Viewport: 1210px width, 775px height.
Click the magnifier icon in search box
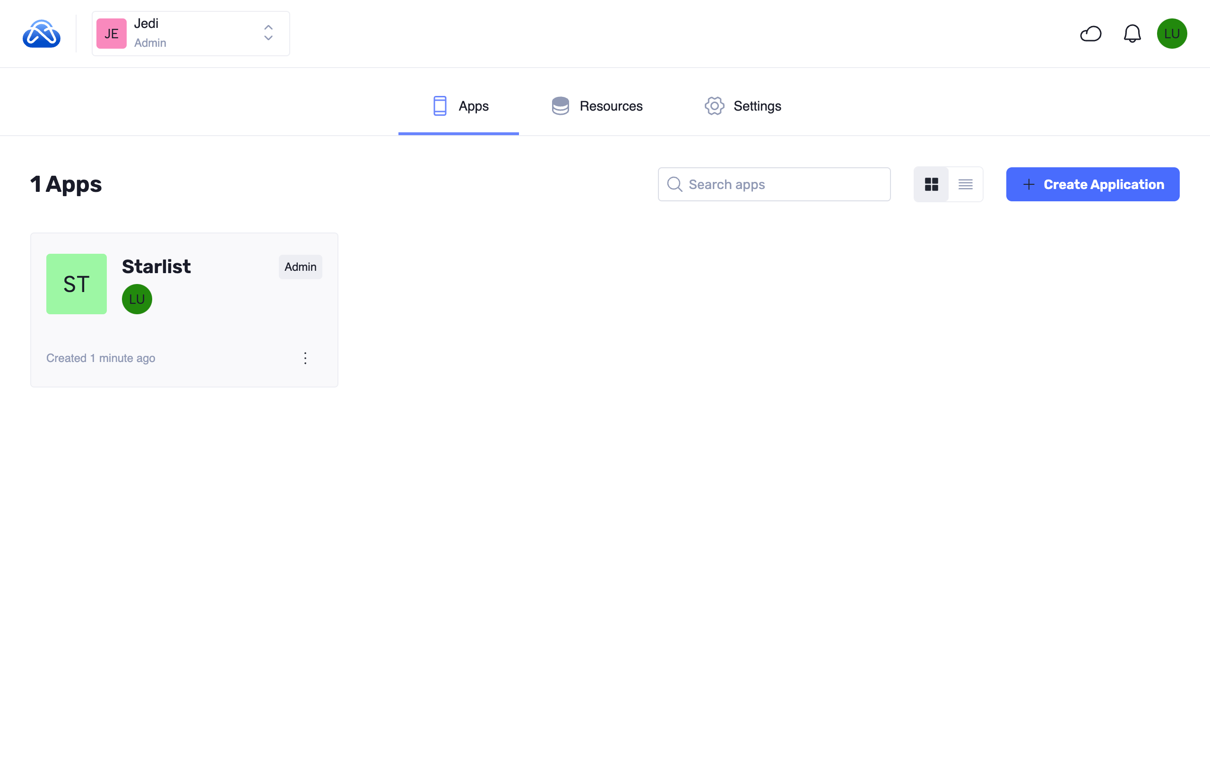pyautogui.click(x=674, y=184)
